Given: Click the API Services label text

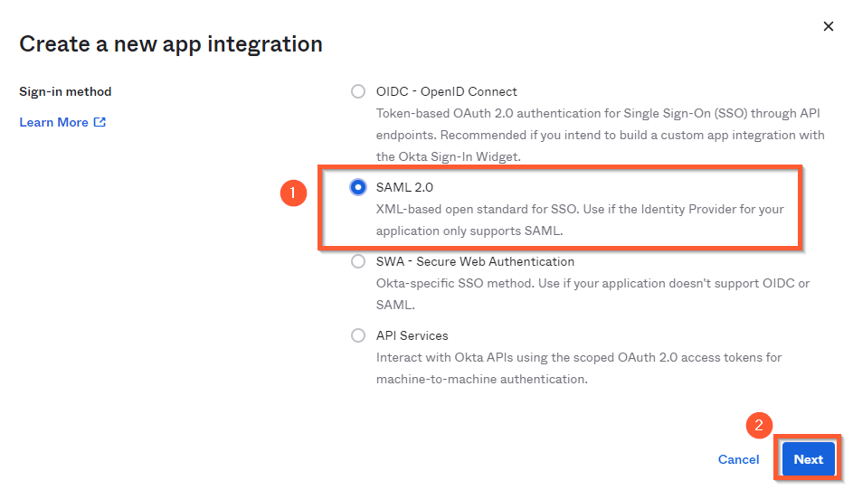Looking at the screenshot, I should click(412, 335).
